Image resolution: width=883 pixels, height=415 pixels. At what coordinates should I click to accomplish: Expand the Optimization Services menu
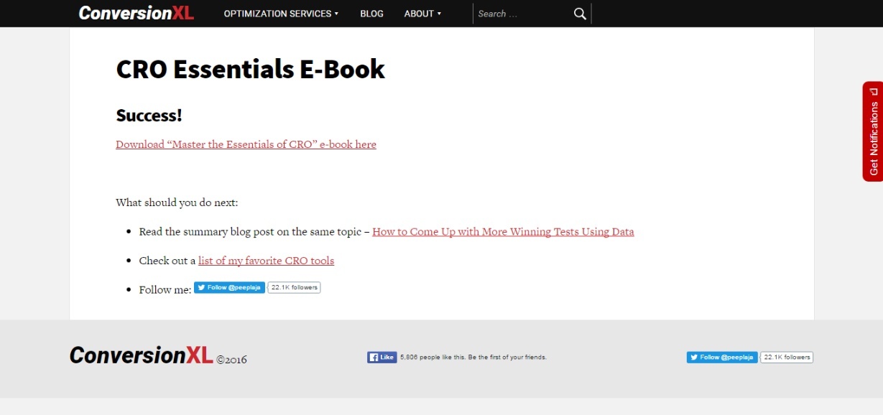(280, 14)
